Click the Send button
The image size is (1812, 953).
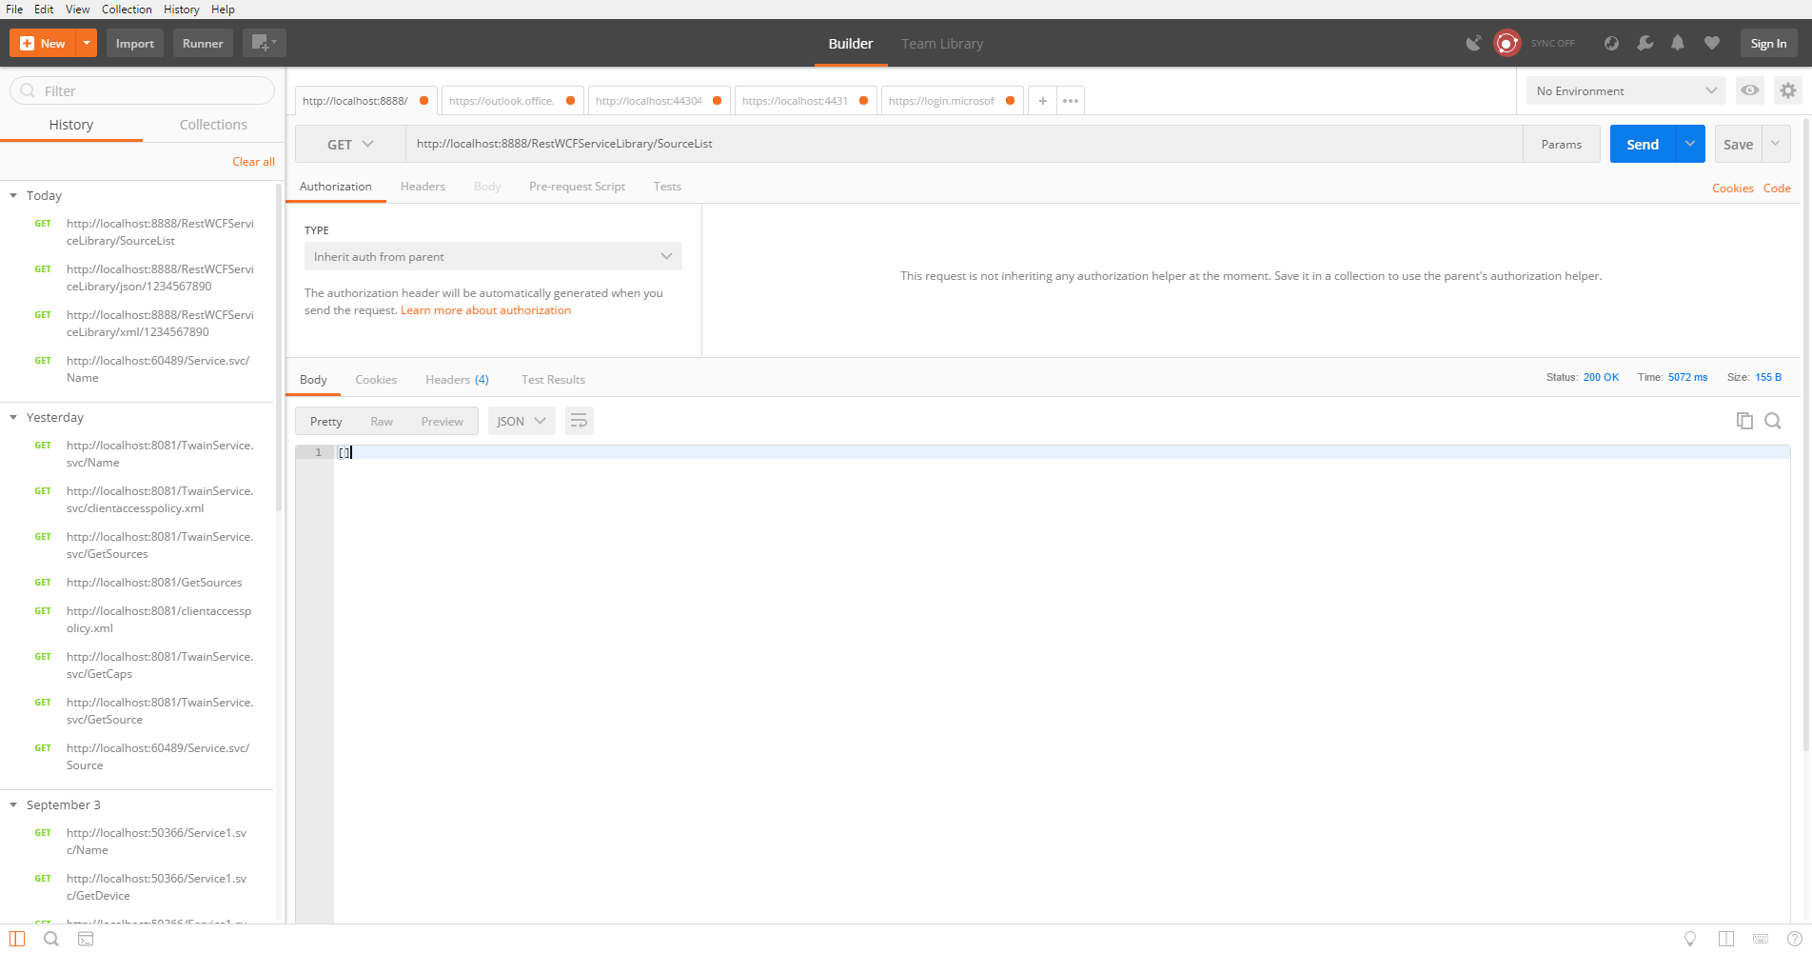1642,144
